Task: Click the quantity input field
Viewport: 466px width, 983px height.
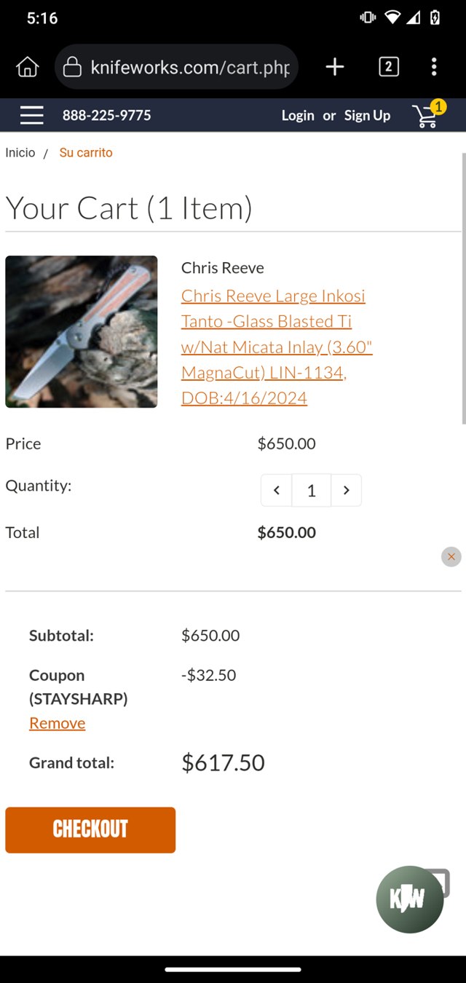Action: (x=312, y=491)
